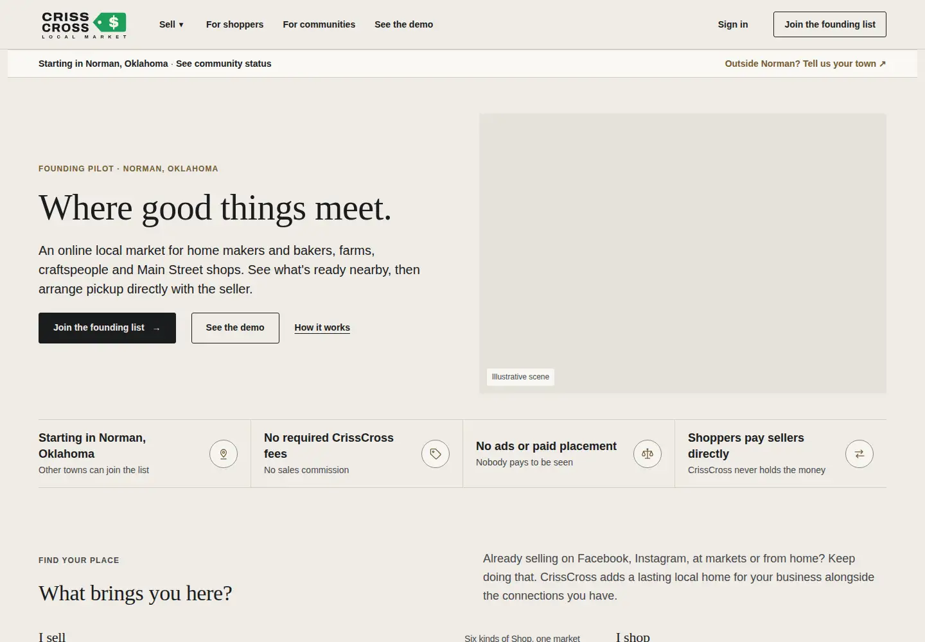Open the See community status link
This screenshot has width=925, height=642.
point(224,64)
